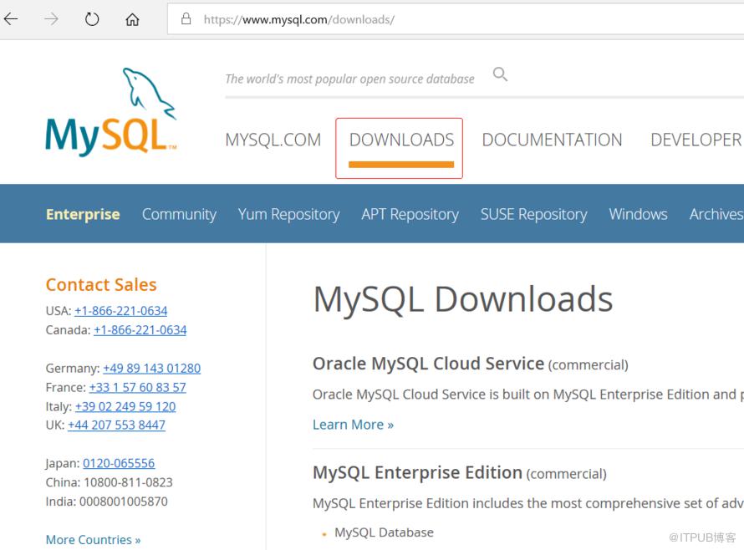The image size is (744, 550).
Task: Reload the page with the refresh icon
Action: coord(92,19)
